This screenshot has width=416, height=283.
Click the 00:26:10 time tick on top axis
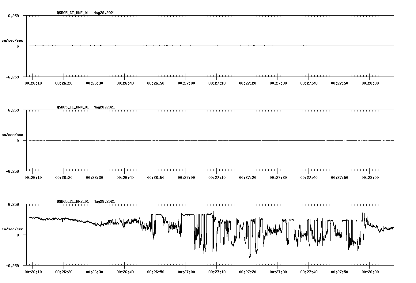[x=34, y=82]
